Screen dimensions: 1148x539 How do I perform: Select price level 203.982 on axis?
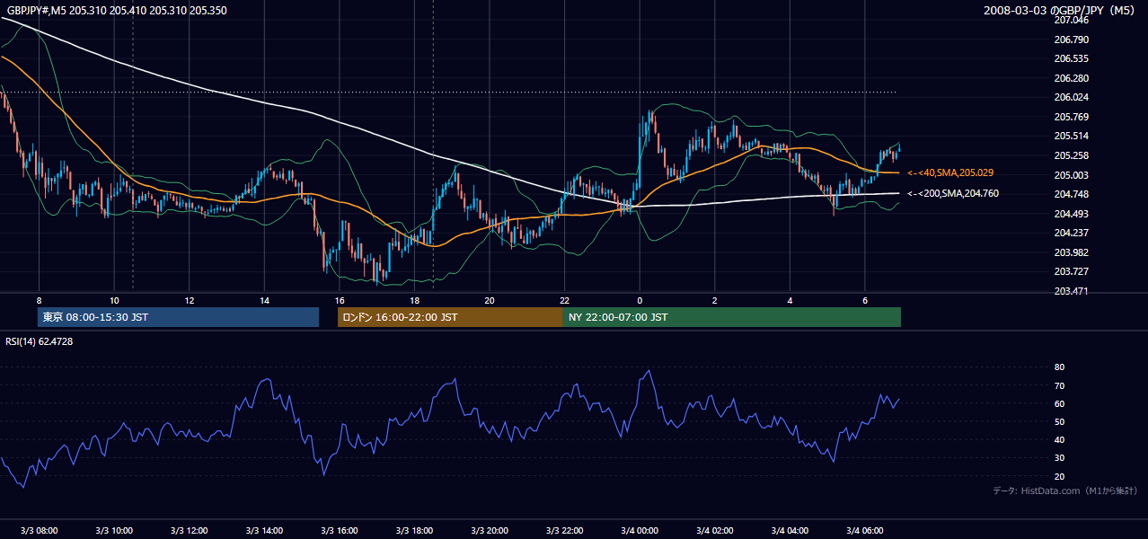click(1071, 252)
